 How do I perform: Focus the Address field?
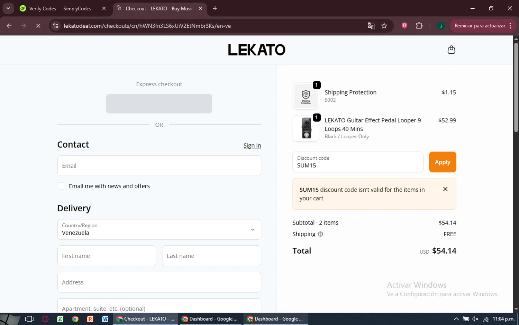point(159,282)
